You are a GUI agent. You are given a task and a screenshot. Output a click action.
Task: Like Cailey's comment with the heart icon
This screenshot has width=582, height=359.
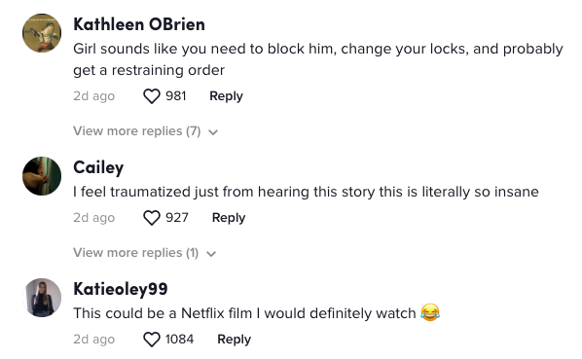[x=152, y=218]
